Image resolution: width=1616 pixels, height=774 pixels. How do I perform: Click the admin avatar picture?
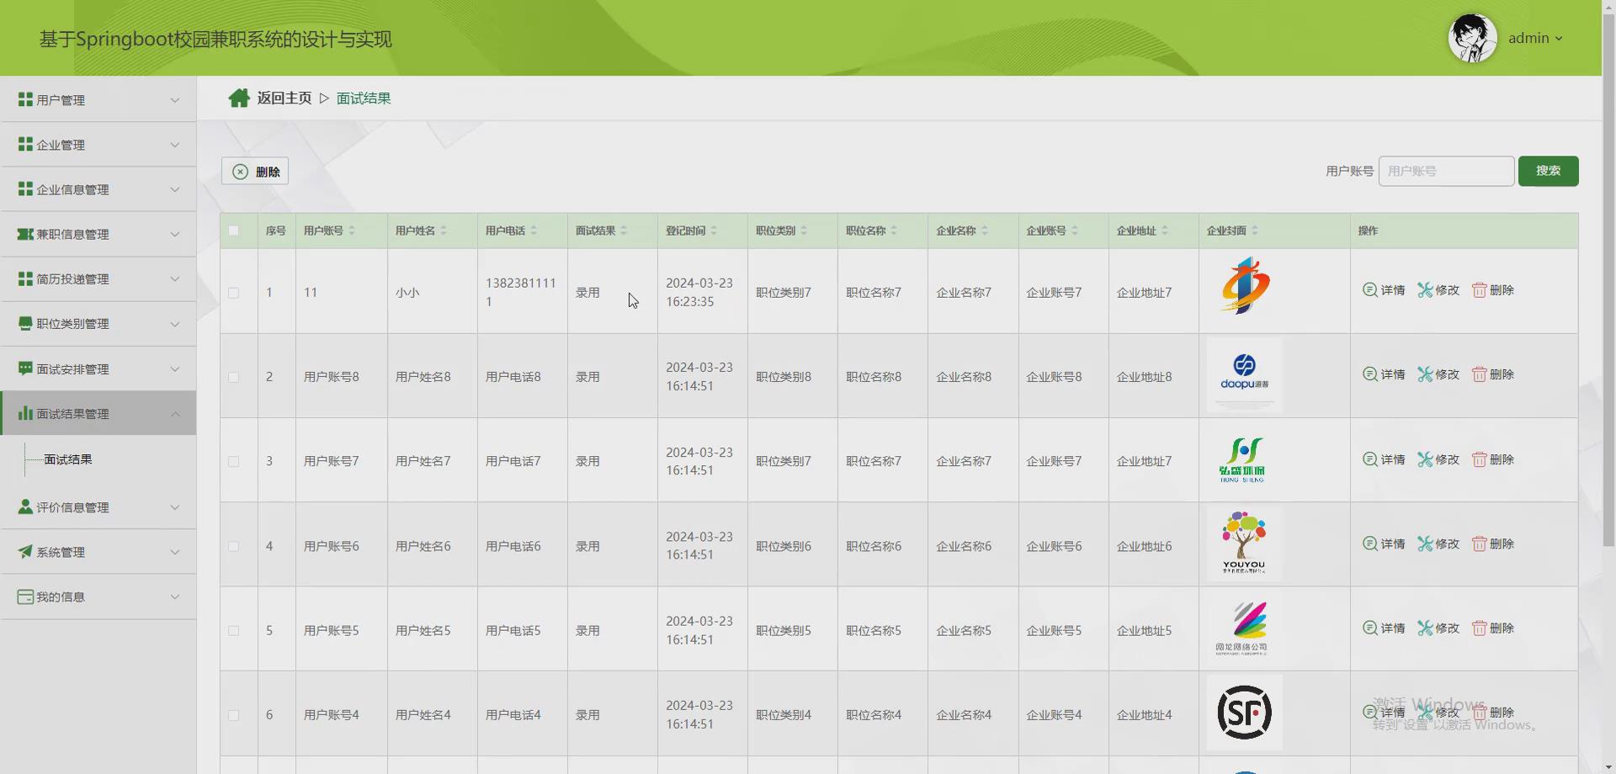[1472, 38]
